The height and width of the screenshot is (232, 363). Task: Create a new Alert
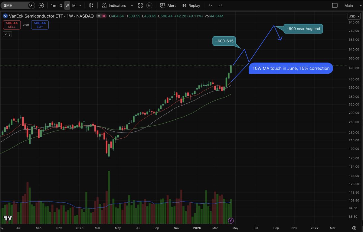tap(168, 5)
